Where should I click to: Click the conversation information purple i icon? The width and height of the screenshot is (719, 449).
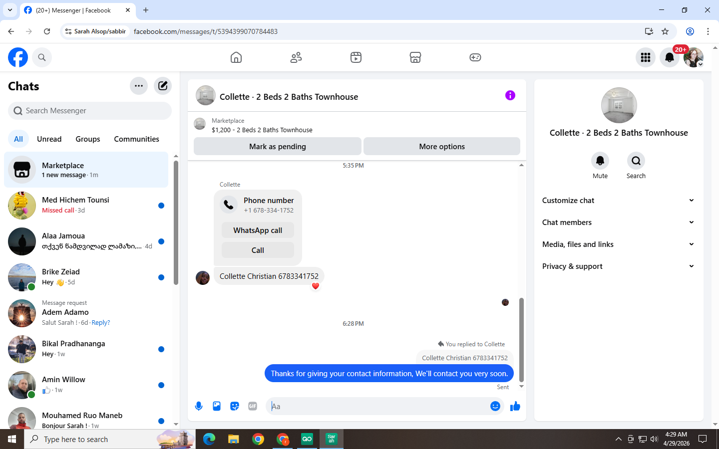510,95
